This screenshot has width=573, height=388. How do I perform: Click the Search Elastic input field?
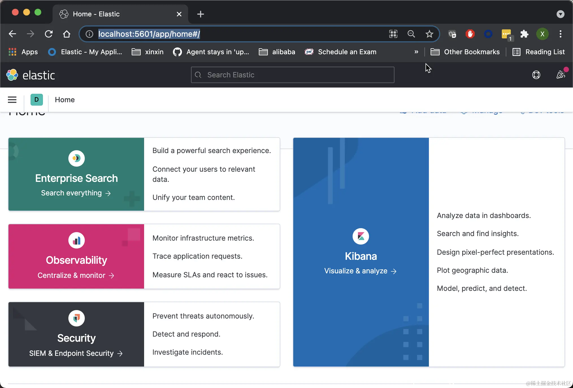coord(292,75)
